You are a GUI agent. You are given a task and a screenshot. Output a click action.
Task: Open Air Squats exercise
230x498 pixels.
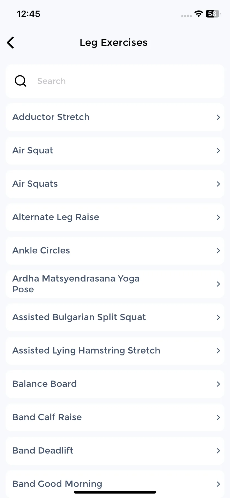[115, 184]
